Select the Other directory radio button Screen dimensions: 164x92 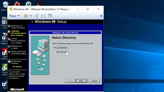[x=55, y=52]
